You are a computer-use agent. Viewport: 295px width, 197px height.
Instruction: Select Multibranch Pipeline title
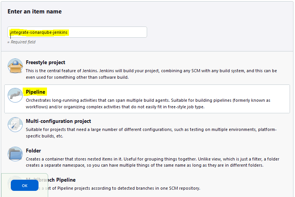51,180
